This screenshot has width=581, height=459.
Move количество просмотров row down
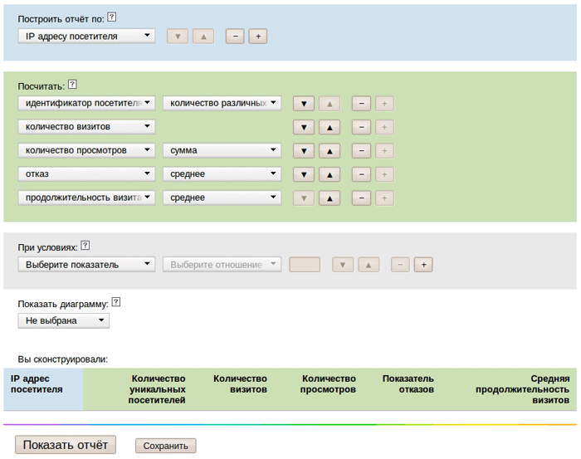click(x=304, y=151)
